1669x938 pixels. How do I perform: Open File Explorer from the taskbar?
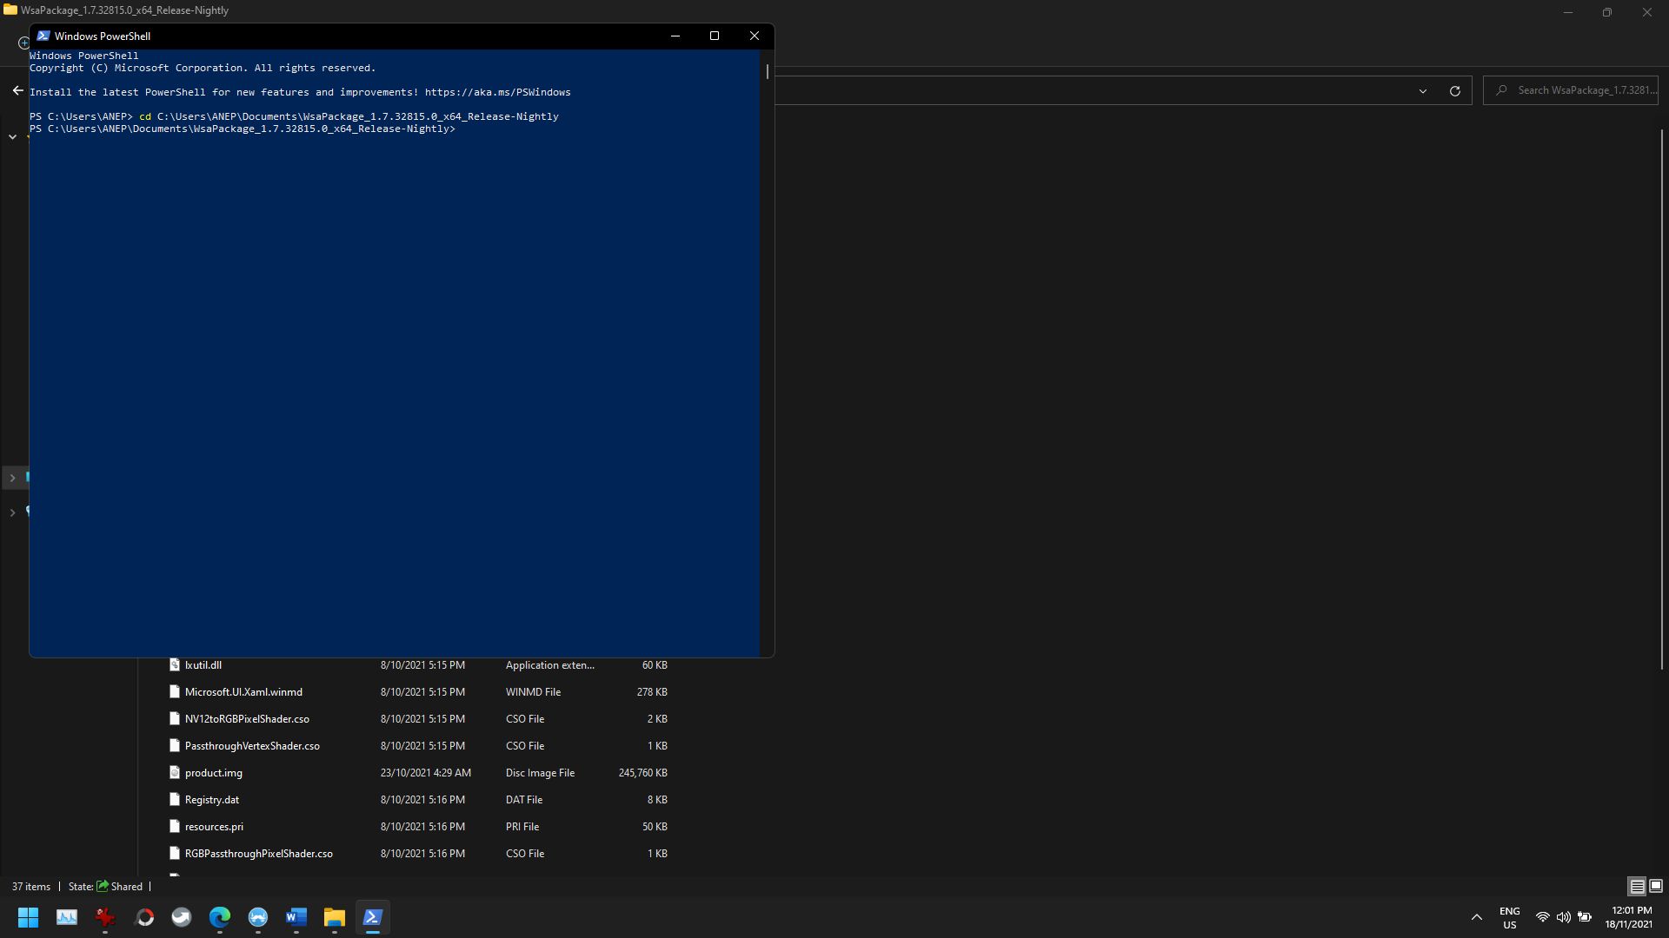(334, 917)
